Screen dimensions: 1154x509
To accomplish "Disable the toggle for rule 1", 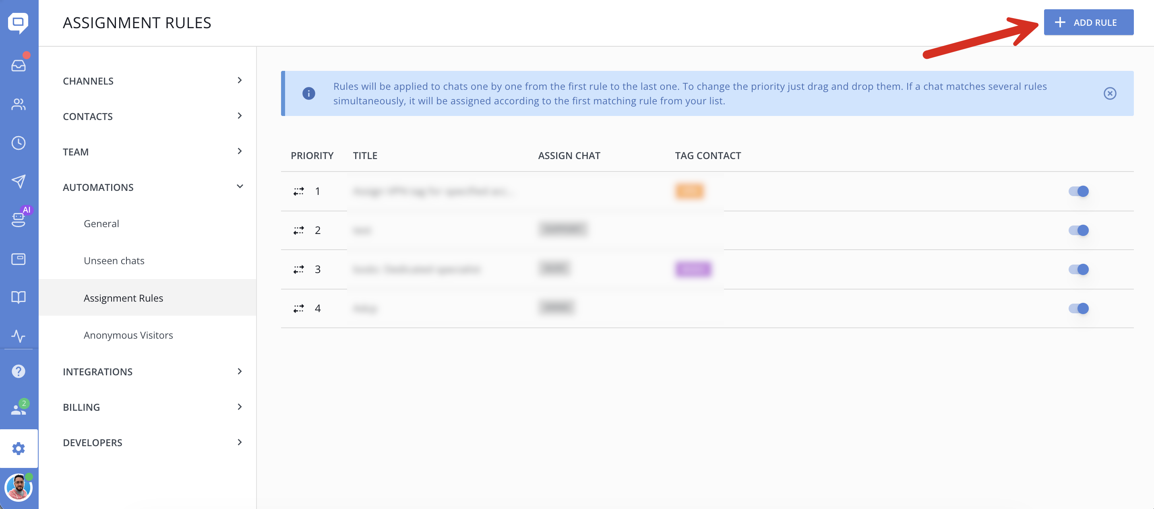I will click(x=1078, y=191).
